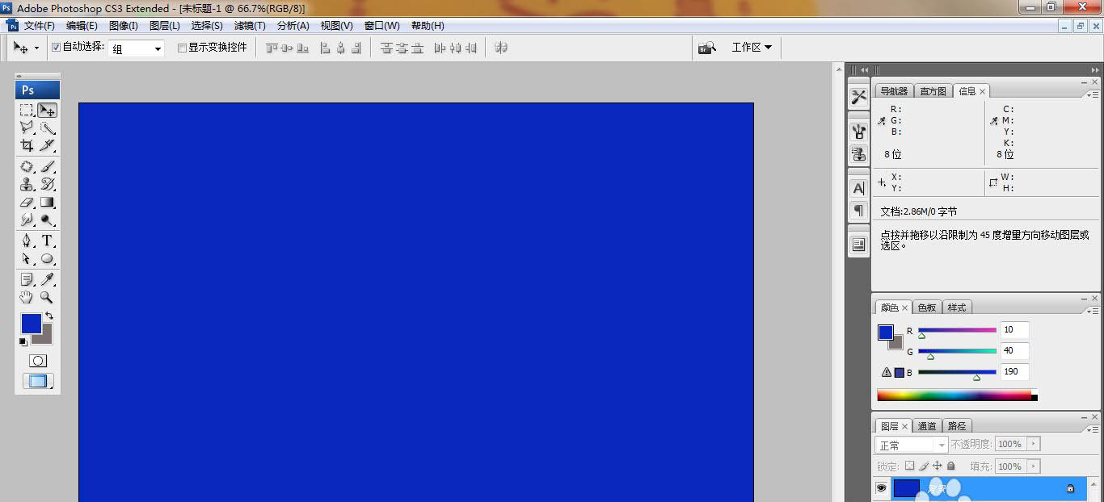Open color panel options menu
Viewport: 1104px width, 502px height.
1092,311
